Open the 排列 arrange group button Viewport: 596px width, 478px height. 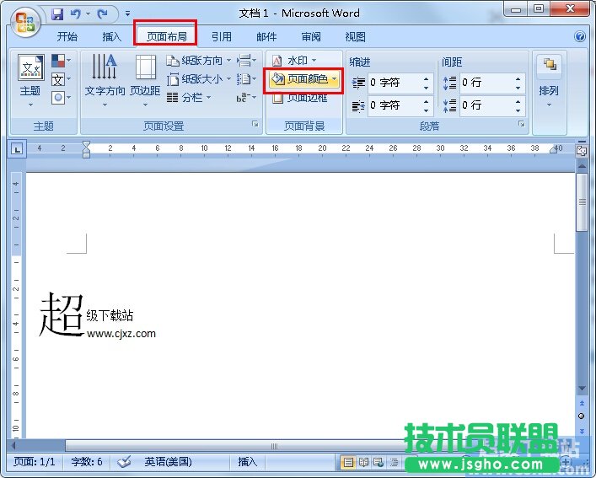549,76
